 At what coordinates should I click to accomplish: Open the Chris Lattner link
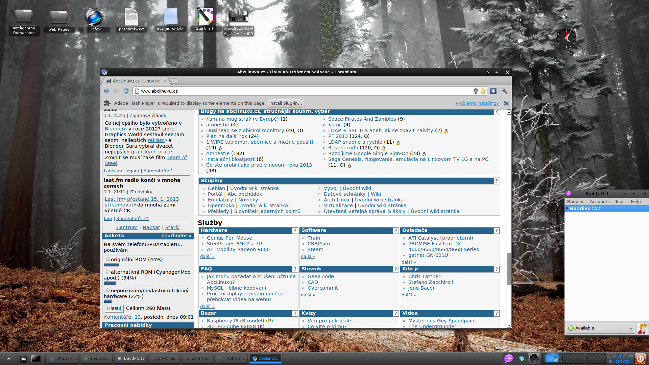tap(424, 276)
